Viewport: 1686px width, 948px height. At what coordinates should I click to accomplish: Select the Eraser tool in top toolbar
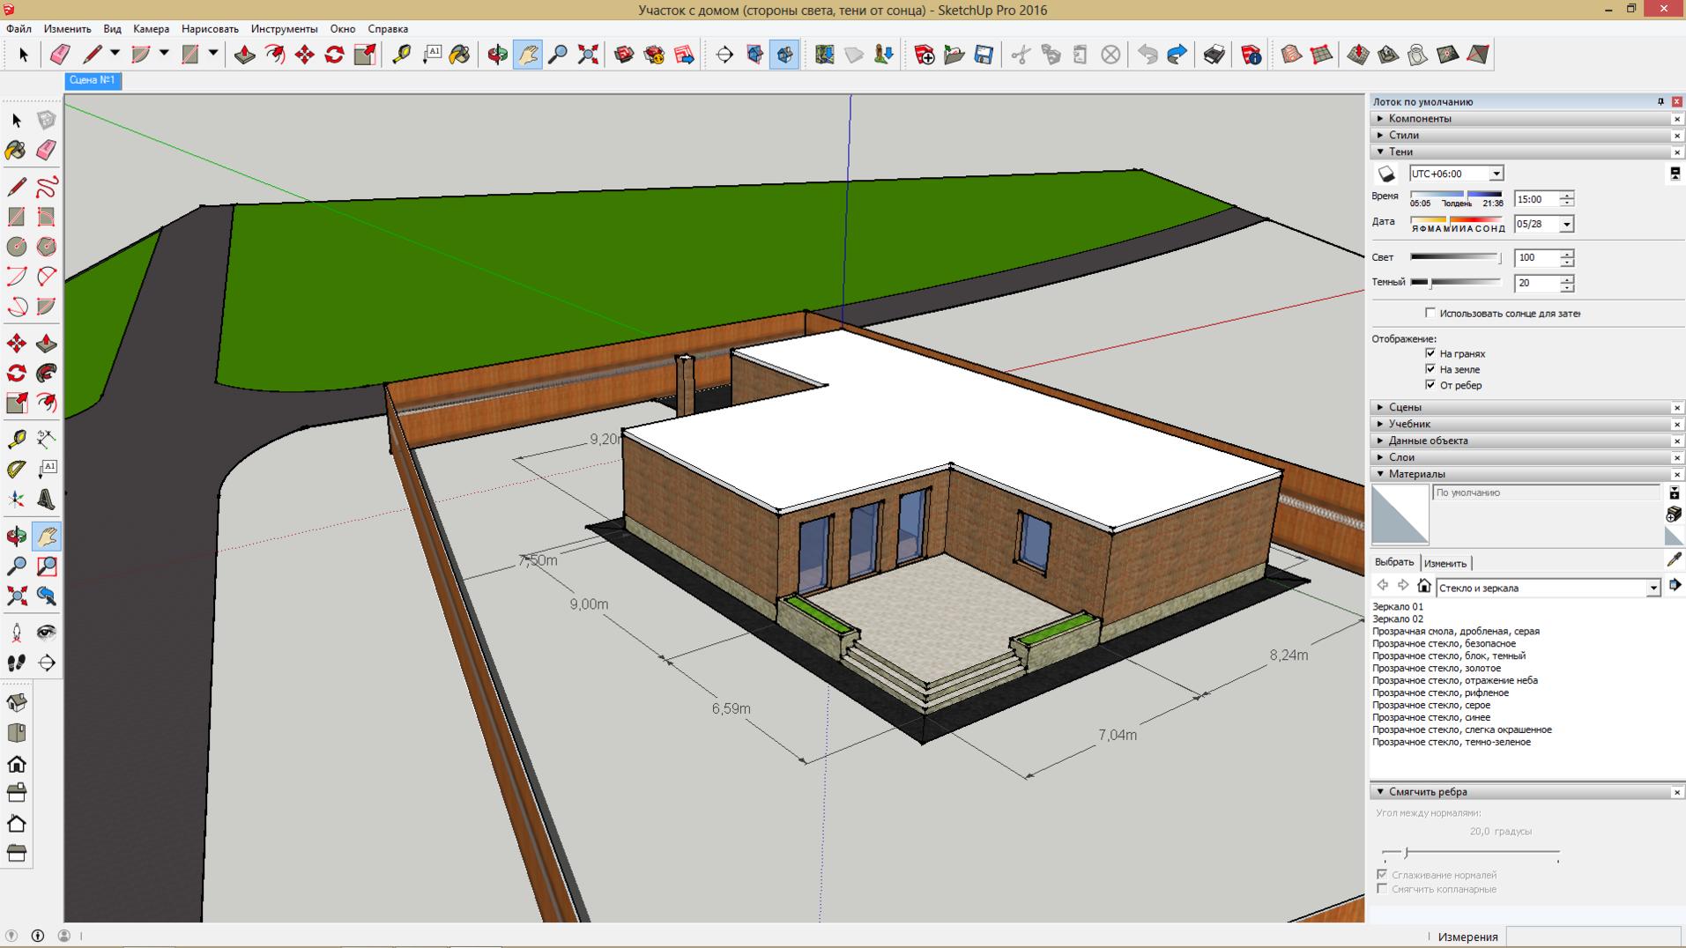(x=60, y=55)
